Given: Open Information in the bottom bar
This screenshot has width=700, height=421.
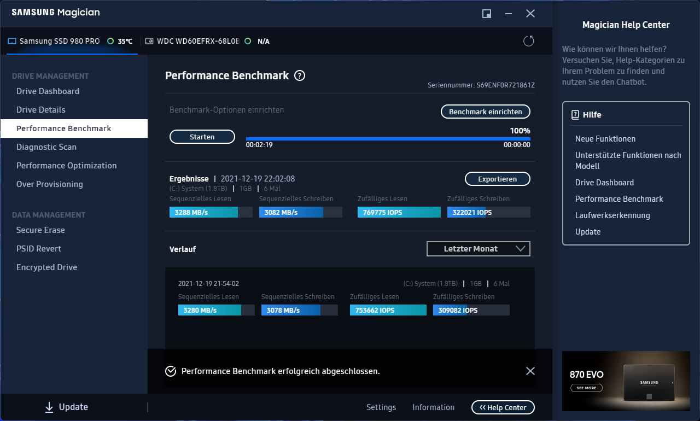Looking at the screenshot, I should point(433,407).
